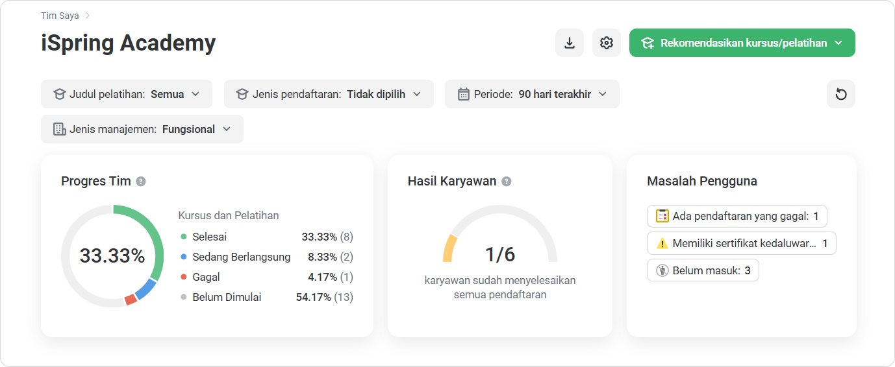The image size is (895, 367).
Task: Click the download report icon
Action: (x=570, y=43)
